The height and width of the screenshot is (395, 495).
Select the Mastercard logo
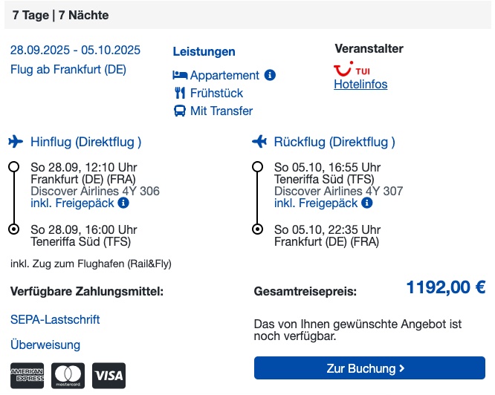point(68,376)
